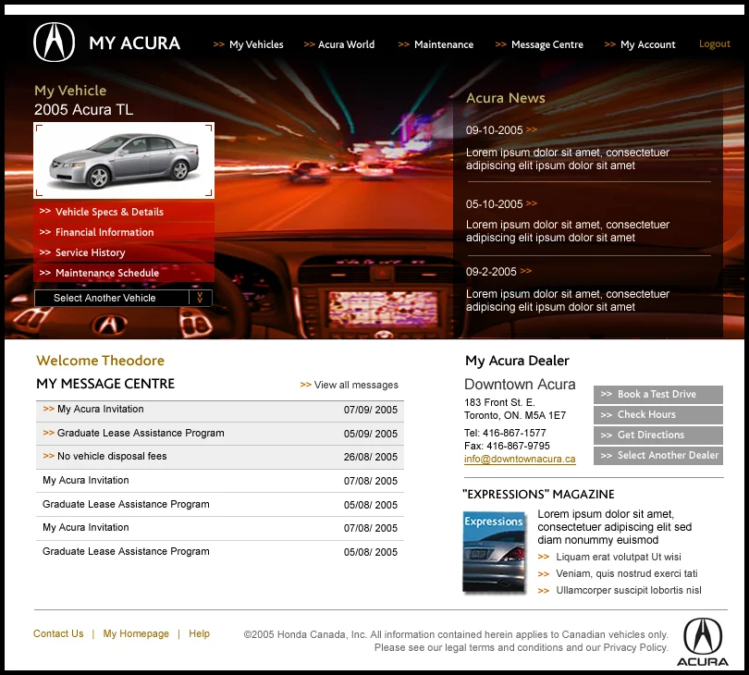The image size is (749, 675).
Task: Open the Graduate Lease Assistance Program message dated 05/09/2005
Action: (x=220, y=434)
